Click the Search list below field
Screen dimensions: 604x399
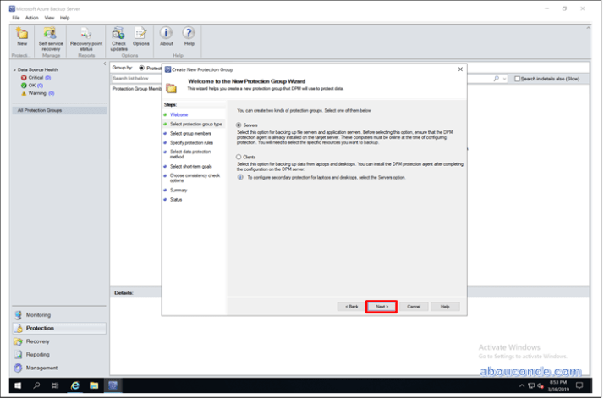point(135,78)
